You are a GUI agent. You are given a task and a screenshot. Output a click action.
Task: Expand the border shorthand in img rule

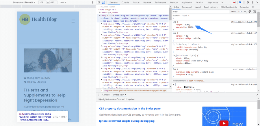coord(185,36)
